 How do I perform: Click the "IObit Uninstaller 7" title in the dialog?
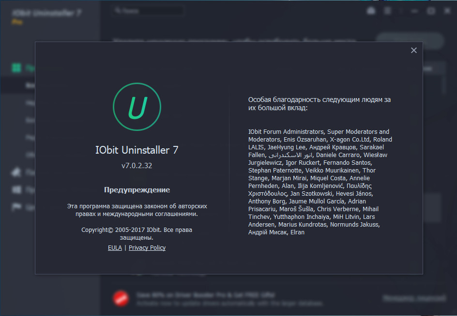pos(137,150)
